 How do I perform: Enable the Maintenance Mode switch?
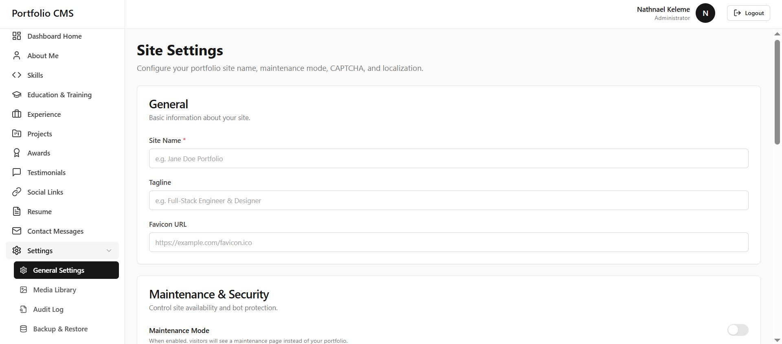pos(738,330)
